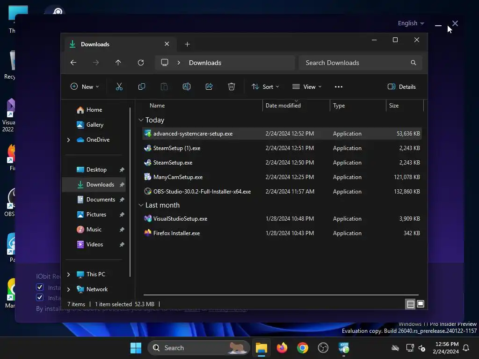This screenshot has width=479, height=359.
Task: Open File Explorer from taskbar
Action: pyautogui.click(x=261, y=348)
